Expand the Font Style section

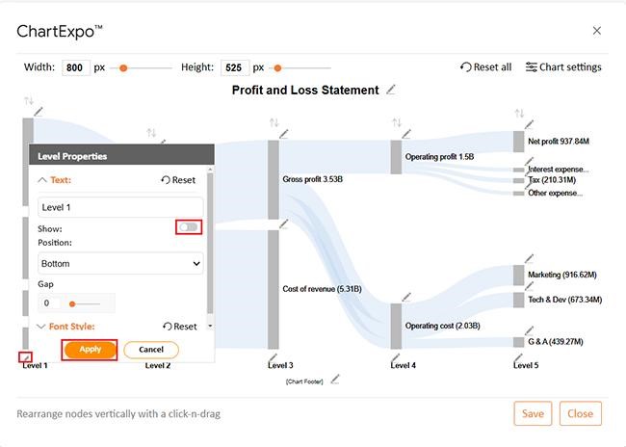pos(65,327)
